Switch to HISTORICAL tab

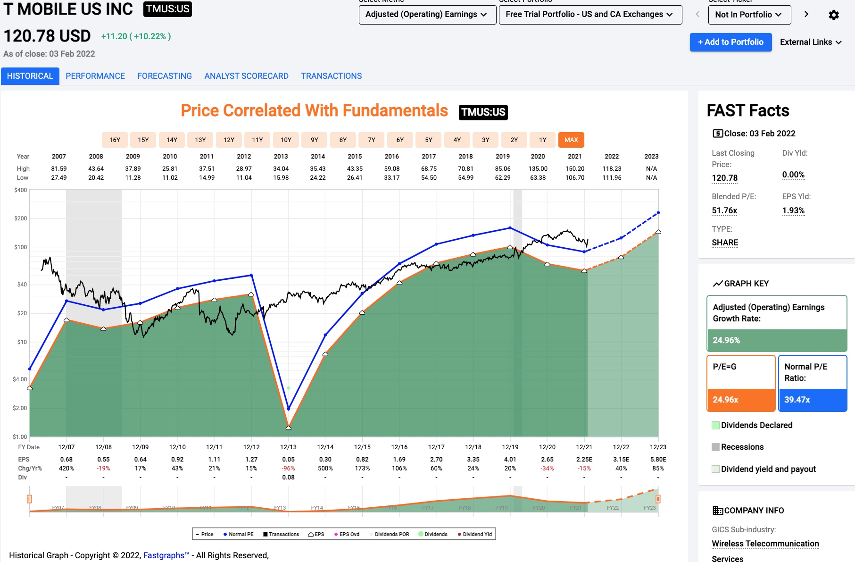(x=30, y=76)
